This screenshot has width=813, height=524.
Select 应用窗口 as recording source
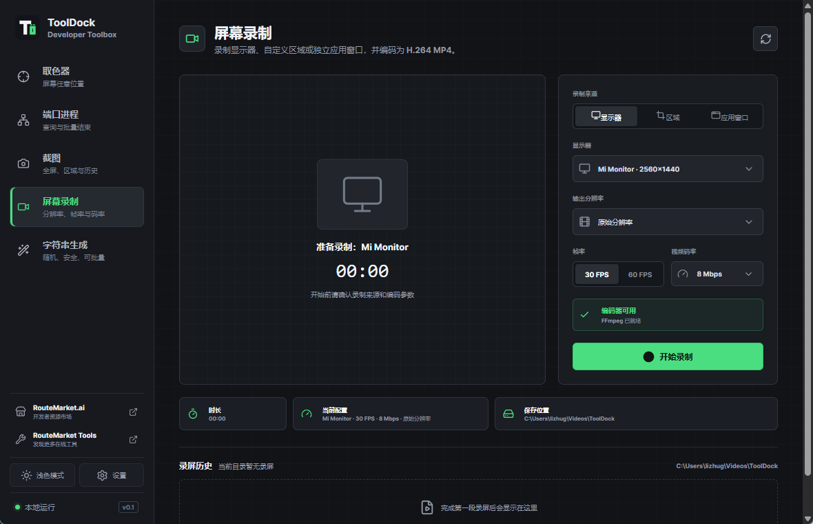pyautogui.click(x=730, y=117)
